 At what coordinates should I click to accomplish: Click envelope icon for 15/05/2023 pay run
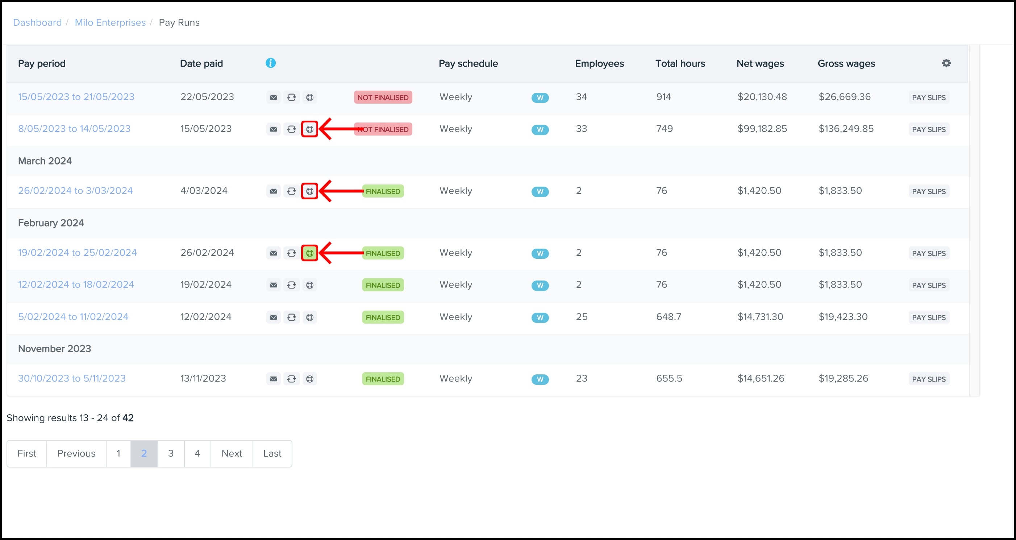pyautogui.click(x=273, y=97)
